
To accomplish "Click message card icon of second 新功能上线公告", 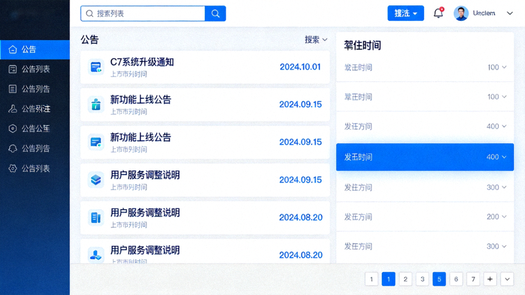I will click(96, 142).
